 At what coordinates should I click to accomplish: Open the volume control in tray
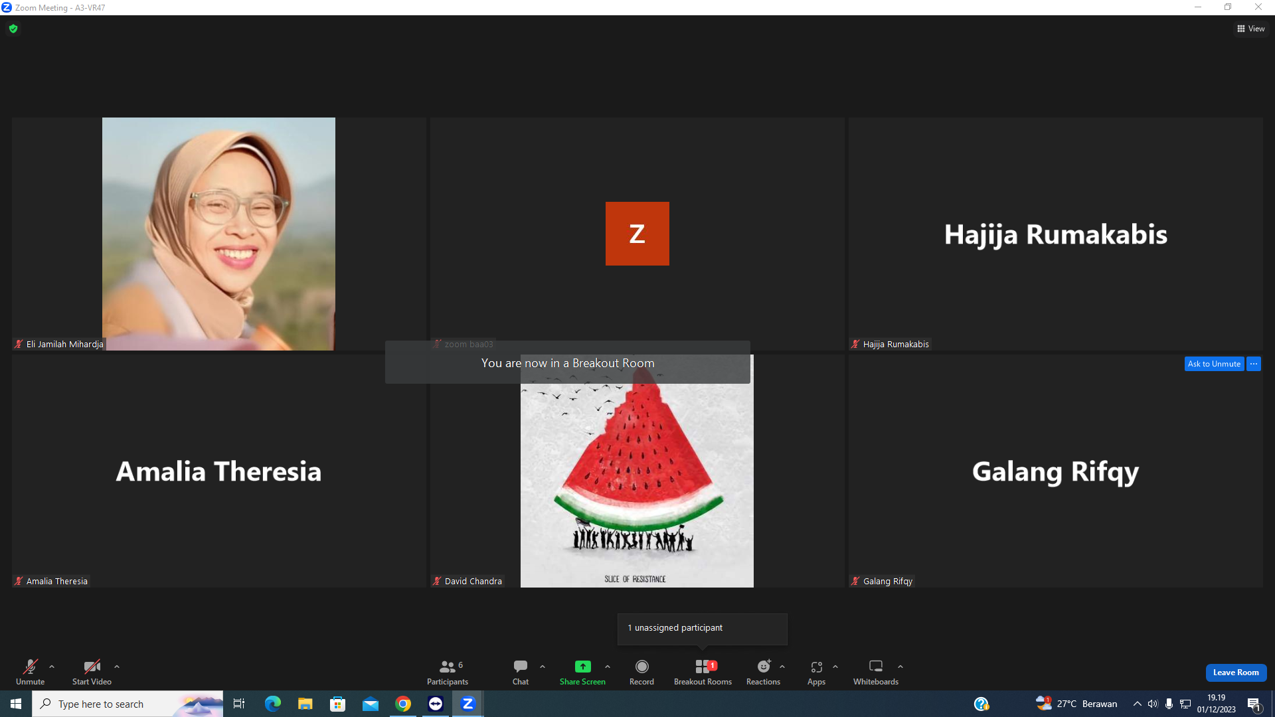(x=1153, y=704)
